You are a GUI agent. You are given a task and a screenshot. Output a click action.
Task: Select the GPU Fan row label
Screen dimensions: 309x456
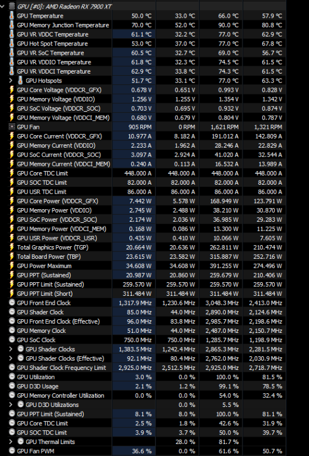[x=29, y=127]
